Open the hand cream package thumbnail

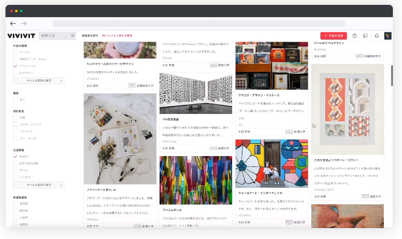(120, 50)
